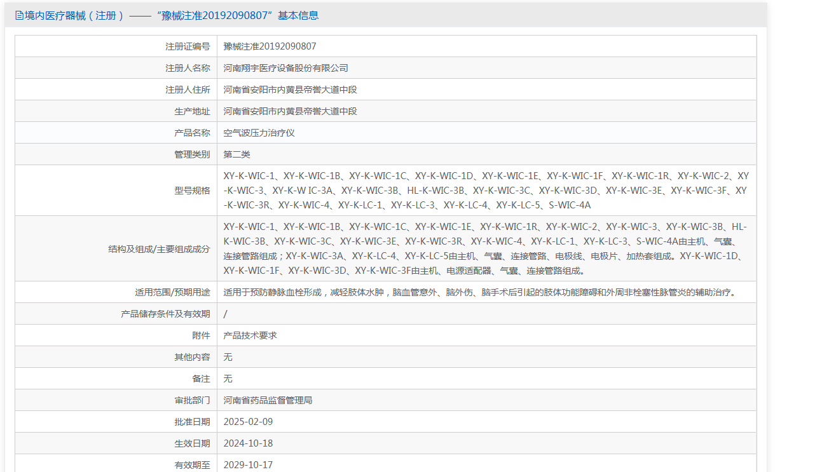The width and height of the screenshot is (836, 472).
Task: Click the header title 境内医疗器械（注册）基本信息
Action: [x=172, y=16]
